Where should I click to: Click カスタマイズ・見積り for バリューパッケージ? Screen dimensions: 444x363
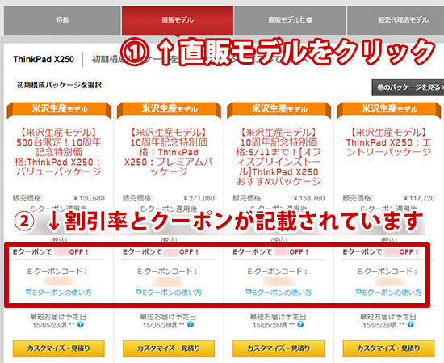click(x=59, y=348)
